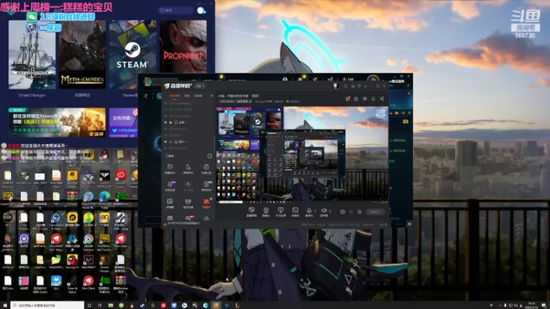The width and height of the screenshot is (550, 309).
Task: Click the stream preview canvas
Action: point(302,154)
